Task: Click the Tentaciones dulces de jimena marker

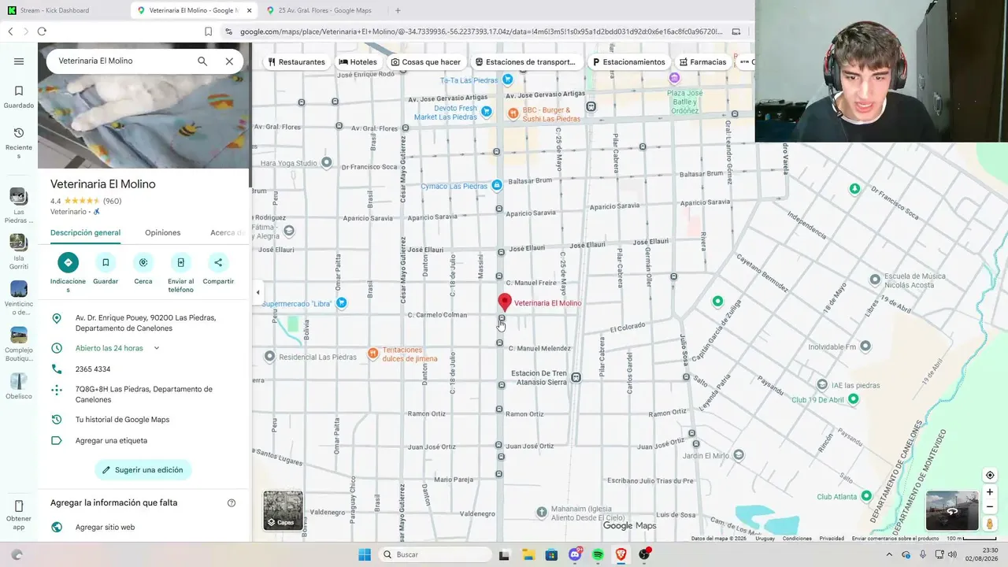Action: (x=373, y=354)
